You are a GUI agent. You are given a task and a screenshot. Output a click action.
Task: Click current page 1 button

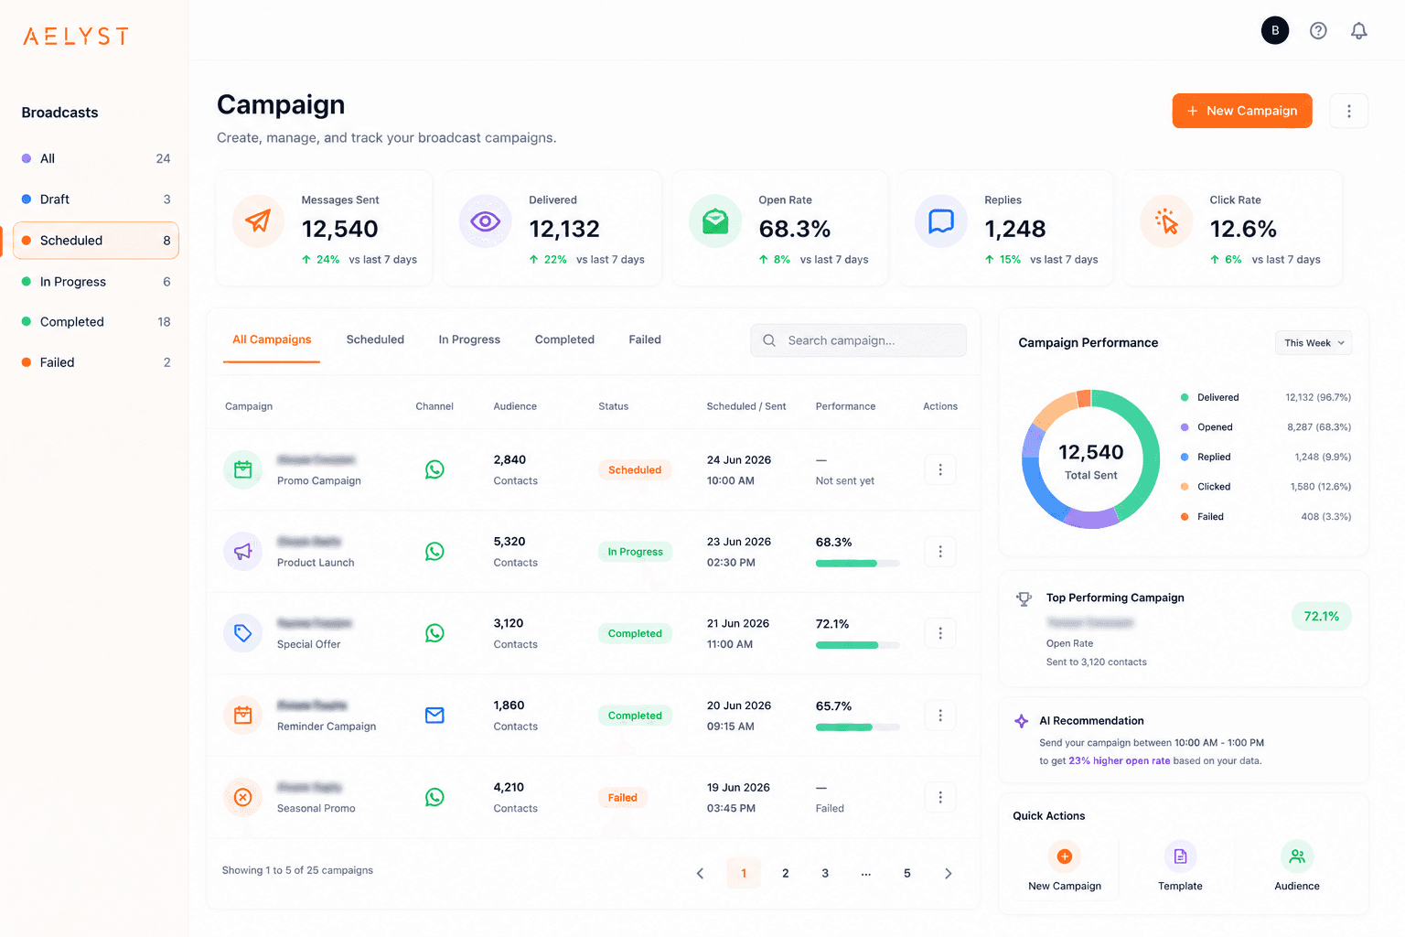point(744,874)
